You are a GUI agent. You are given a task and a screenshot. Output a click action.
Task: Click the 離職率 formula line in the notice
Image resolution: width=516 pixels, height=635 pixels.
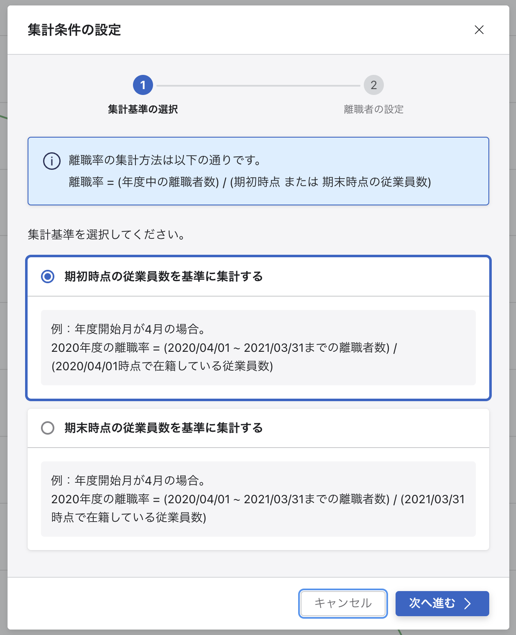coord(250,182)
